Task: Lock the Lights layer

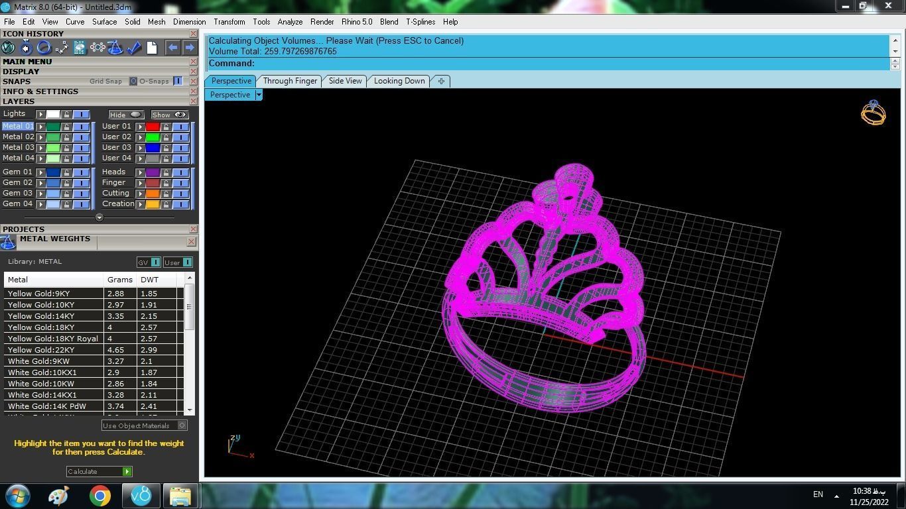Action: 66,114
